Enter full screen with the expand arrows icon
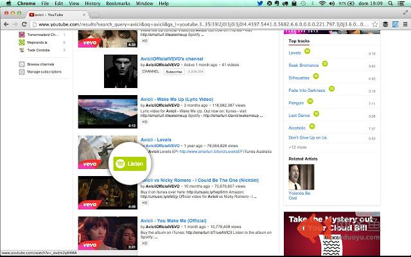The image size is (411, 257). coord(405,12)
